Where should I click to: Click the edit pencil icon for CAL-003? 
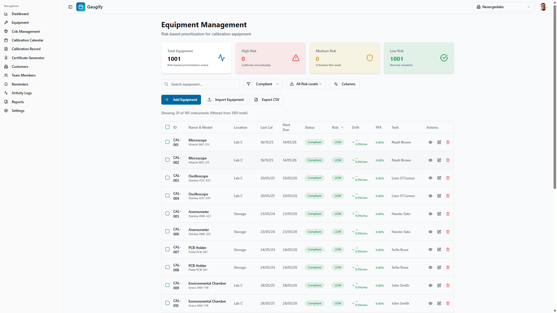439,178
